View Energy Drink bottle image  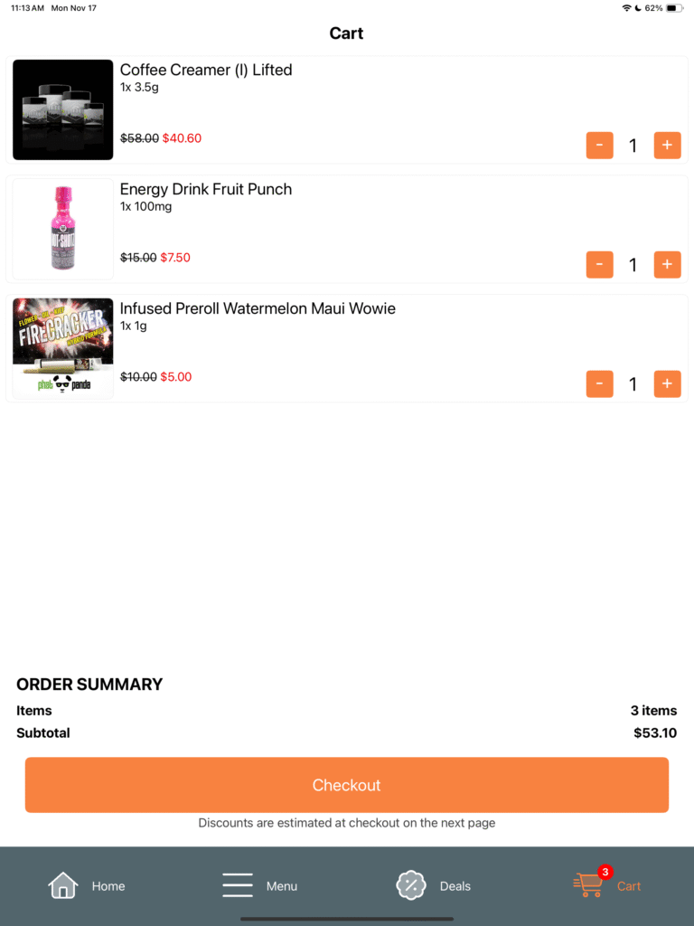coord(63,229)
